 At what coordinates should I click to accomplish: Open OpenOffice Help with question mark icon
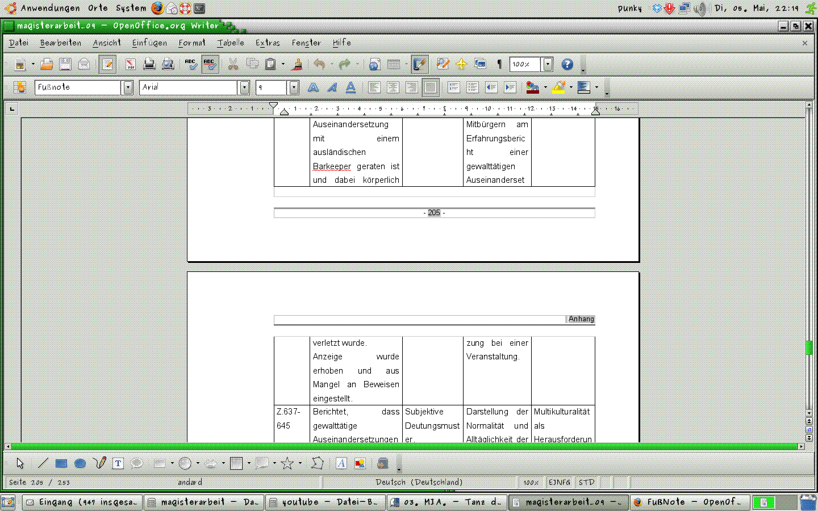pos(567,65)
